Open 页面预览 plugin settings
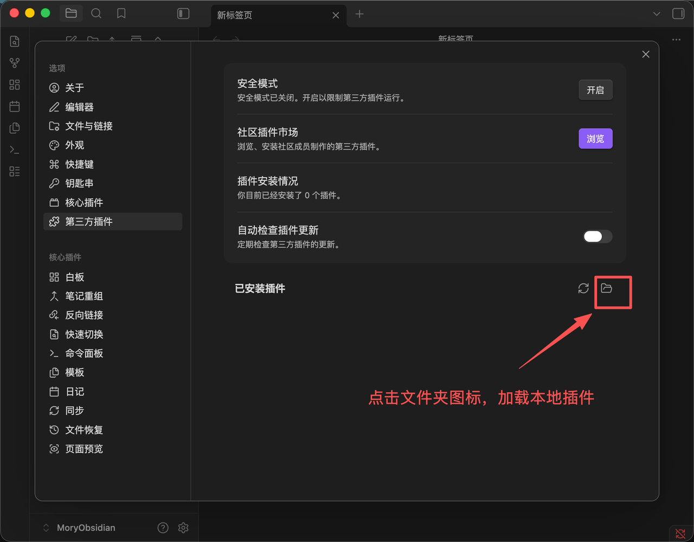Viewport: 694px width, 542px height. (x=113, y=449)
